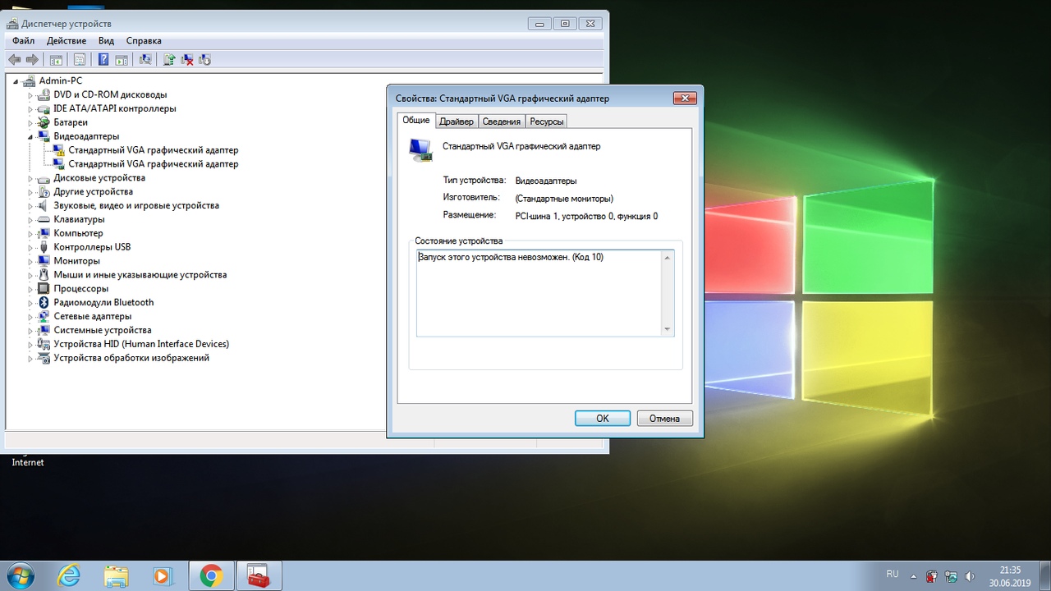Viewport: 1051px width, 591px height.
Task: Click the uninstall device icon with red X
Action: coord(187,59)
